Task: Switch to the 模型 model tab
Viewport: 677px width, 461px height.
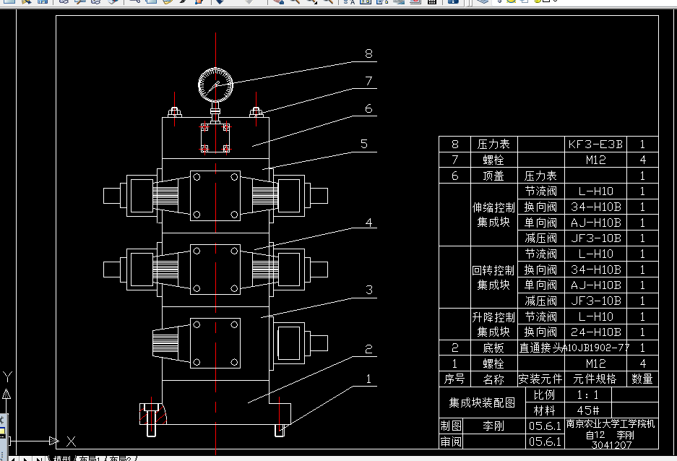Action: pos(61,458)
